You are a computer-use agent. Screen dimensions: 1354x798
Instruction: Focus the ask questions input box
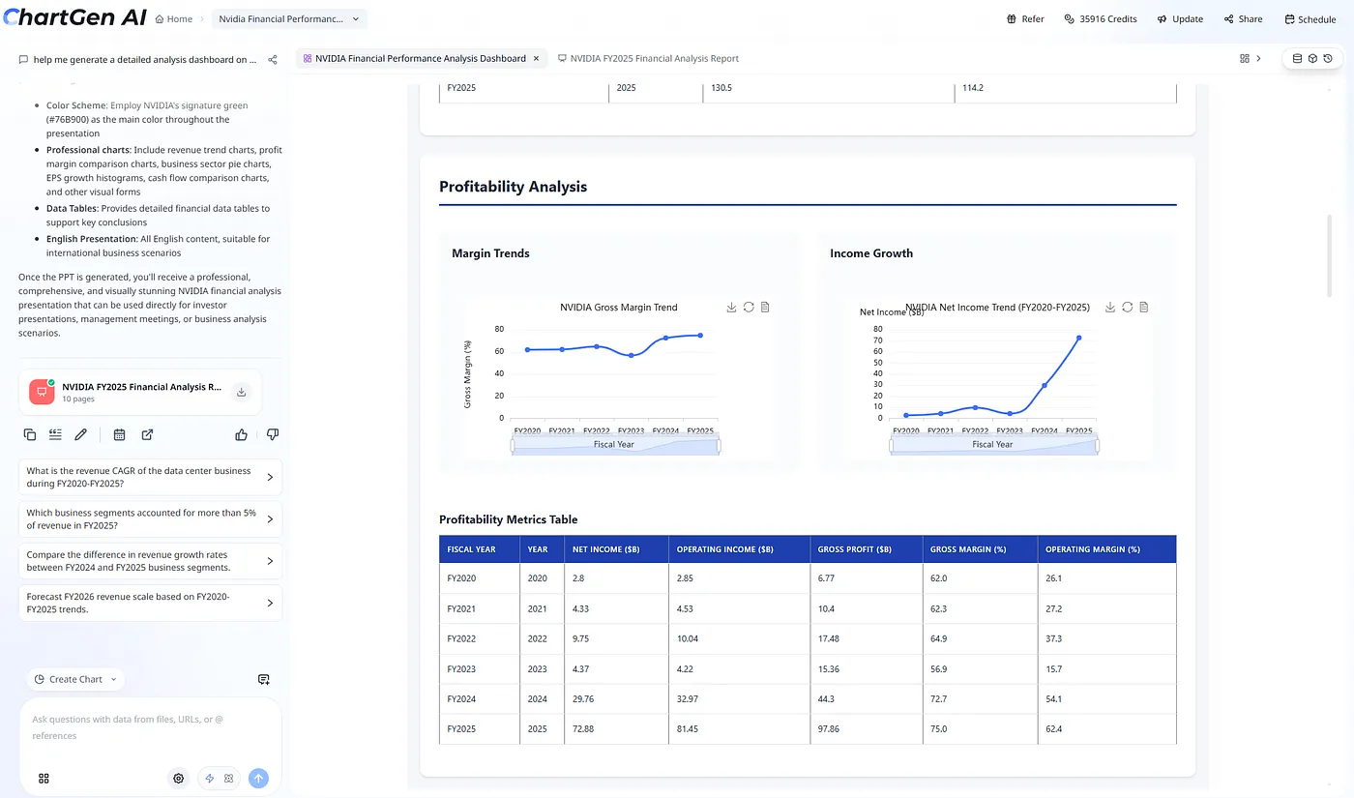coord(150,727)
